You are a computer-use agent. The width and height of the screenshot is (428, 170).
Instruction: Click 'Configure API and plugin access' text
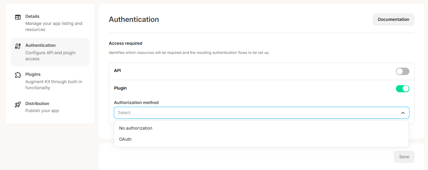pos(50,56)
